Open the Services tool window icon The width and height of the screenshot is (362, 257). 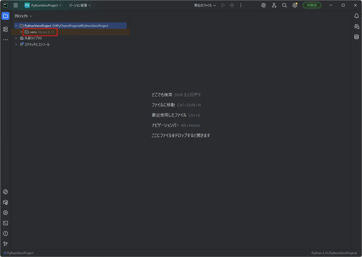click(5, 213)
